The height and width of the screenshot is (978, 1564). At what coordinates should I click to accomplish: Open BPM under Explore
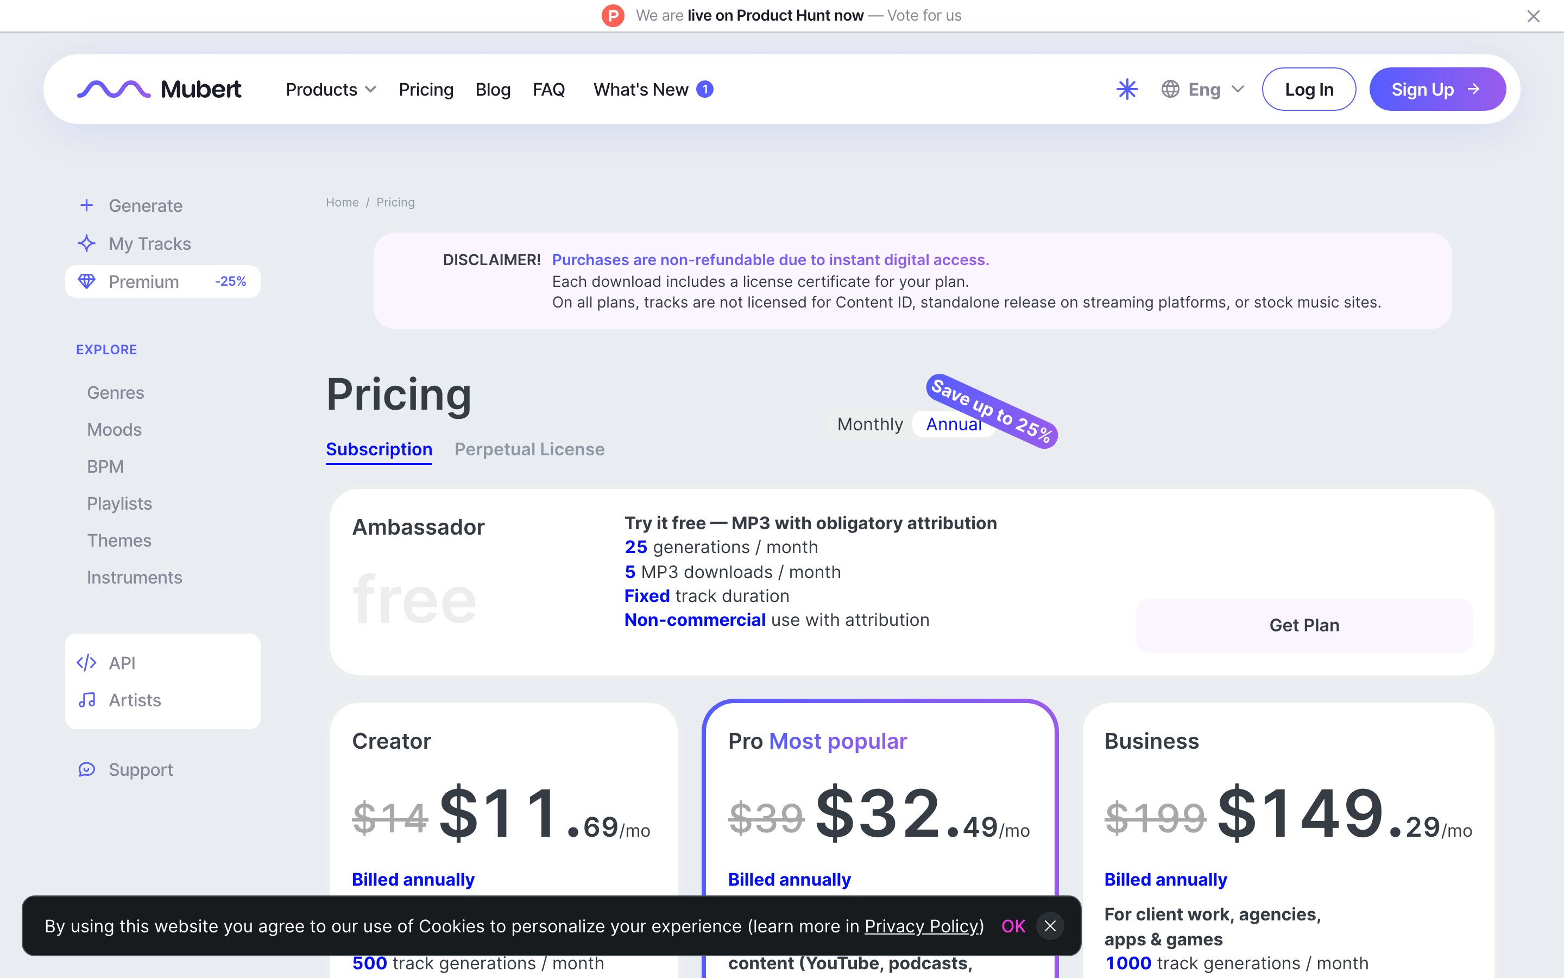(x=105, y=466)
